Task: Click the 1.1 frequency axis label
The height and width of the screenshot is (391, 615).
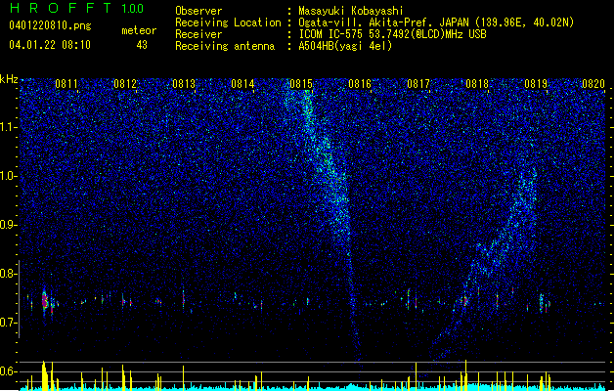Action: 8,127
